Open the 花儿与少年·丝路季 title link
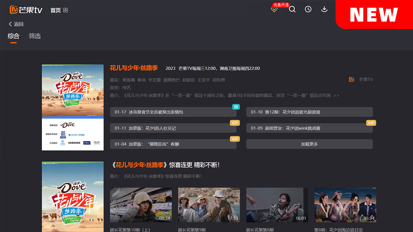Screen dimensions: 413x232 coord(134,68)
